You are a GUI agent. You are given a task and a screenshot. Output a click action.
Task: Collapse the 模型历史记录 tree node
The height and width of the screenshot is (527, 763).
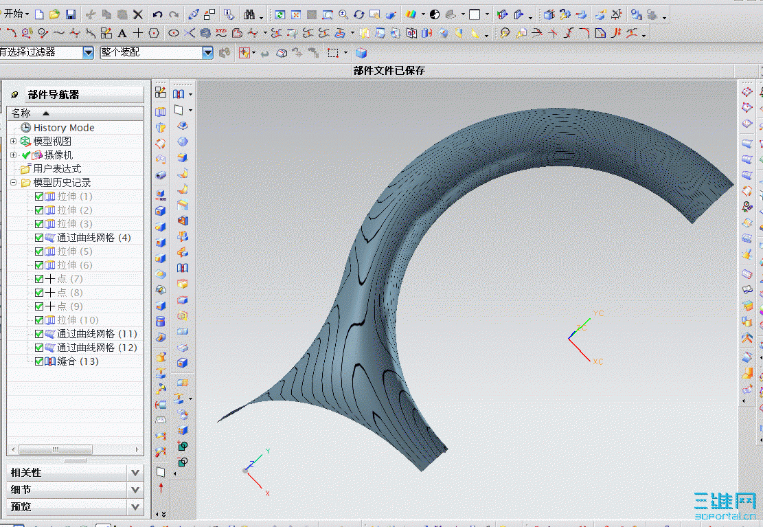(x=14, y=183)
